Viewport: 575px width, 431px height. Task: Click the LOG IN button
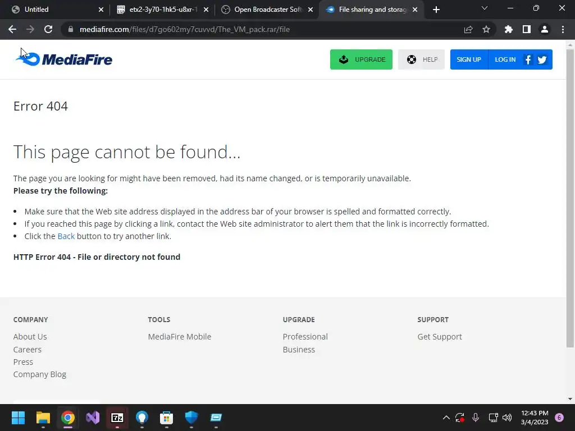pos(505,59)
